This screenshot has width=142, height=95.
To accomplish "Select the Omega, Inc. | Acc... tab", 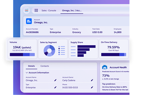I will [x=72, y=11].
